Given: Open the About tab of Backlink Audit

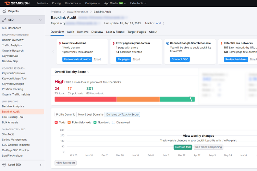Looking at the screenshot, I should coord(153,32).
